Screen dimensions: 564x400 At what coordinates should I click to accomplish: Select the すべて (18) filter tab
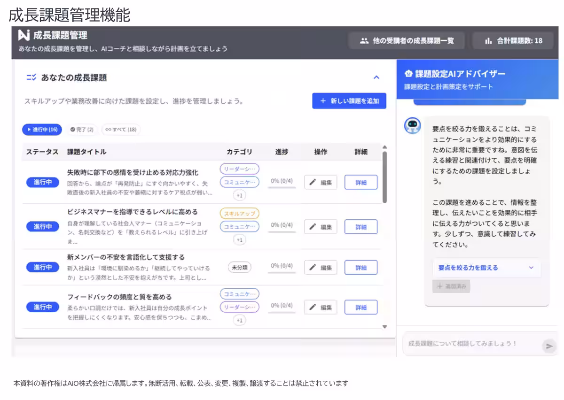[121, 130]
